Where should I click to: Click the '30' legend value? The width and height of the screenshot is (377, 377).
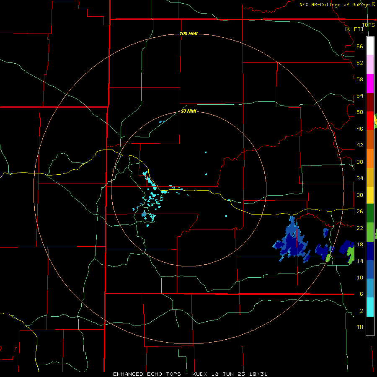click(x=360, y=195)
